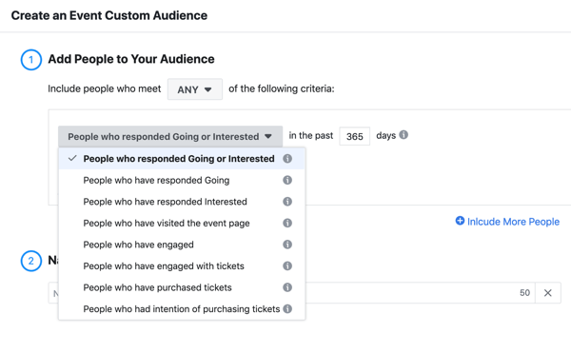Image resolution: width=571 pixels, height=353 pixels.
Task: Click the info icon next to 'days'
Action: coord(404,135)
